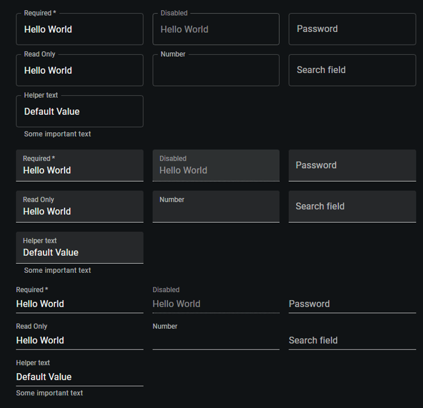Click the filled Number input
This screenshot has height=408, width=423.
click(x=216, y=206)
